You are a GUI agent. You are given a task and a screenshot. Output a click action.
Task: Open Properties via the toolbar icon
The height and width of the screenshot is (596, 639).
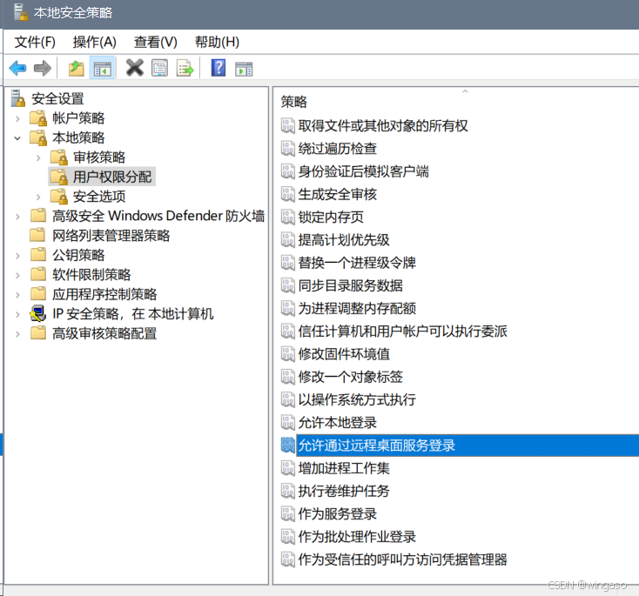[160, 68]
